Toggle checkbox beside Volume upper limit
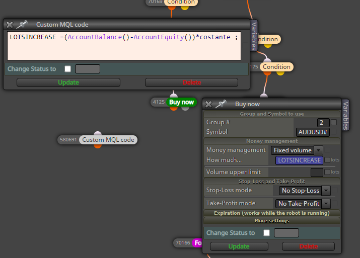360x258 pixels. (327, 172)
